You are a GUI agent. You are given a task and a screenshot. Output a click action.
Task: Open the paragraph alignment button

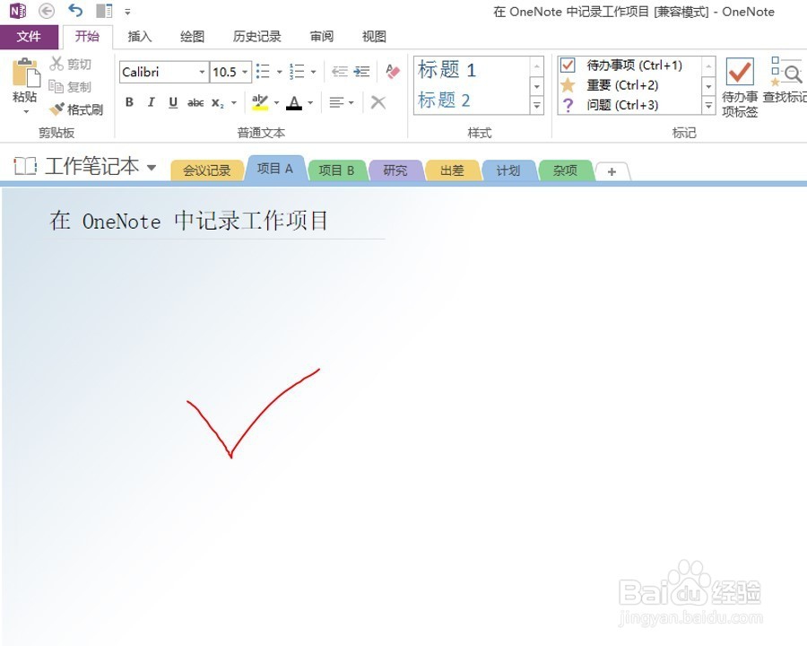342,102
